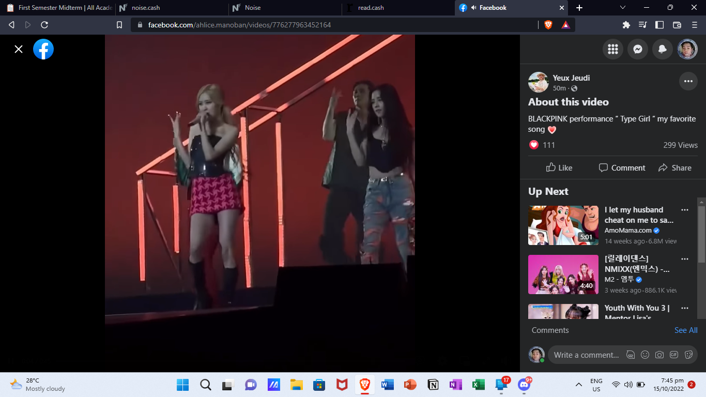The image size is (706, 397).
Task: Open Notion from taskbar
Action: (433, 385)
